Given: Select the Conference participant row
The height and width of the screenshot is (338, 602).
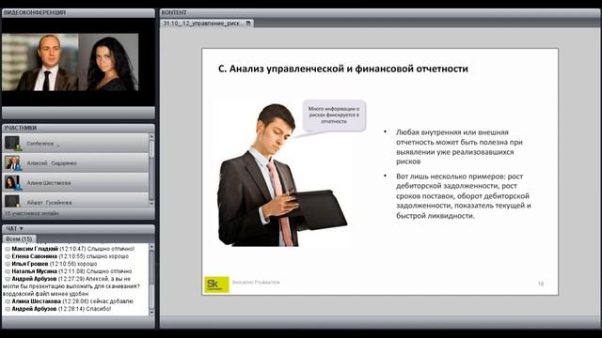Looking at the screenshot, I should coord(75,144).
